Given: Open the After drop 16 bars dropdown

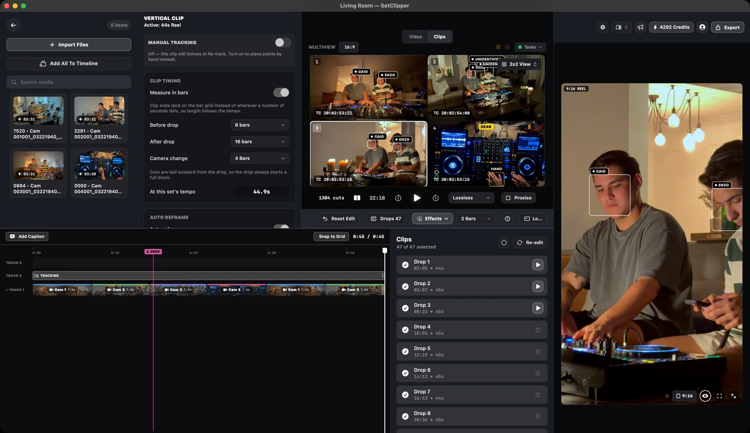Looking at the screenshot, I should [x=260, y=142].
